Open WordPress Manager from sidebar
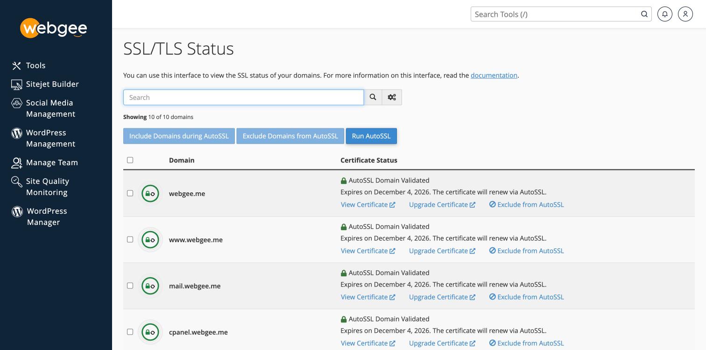Screen dimensions: 706x350 47,217
